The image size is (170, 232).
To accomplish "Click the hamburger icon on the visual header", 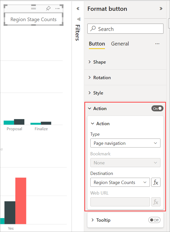I will 33,8.
